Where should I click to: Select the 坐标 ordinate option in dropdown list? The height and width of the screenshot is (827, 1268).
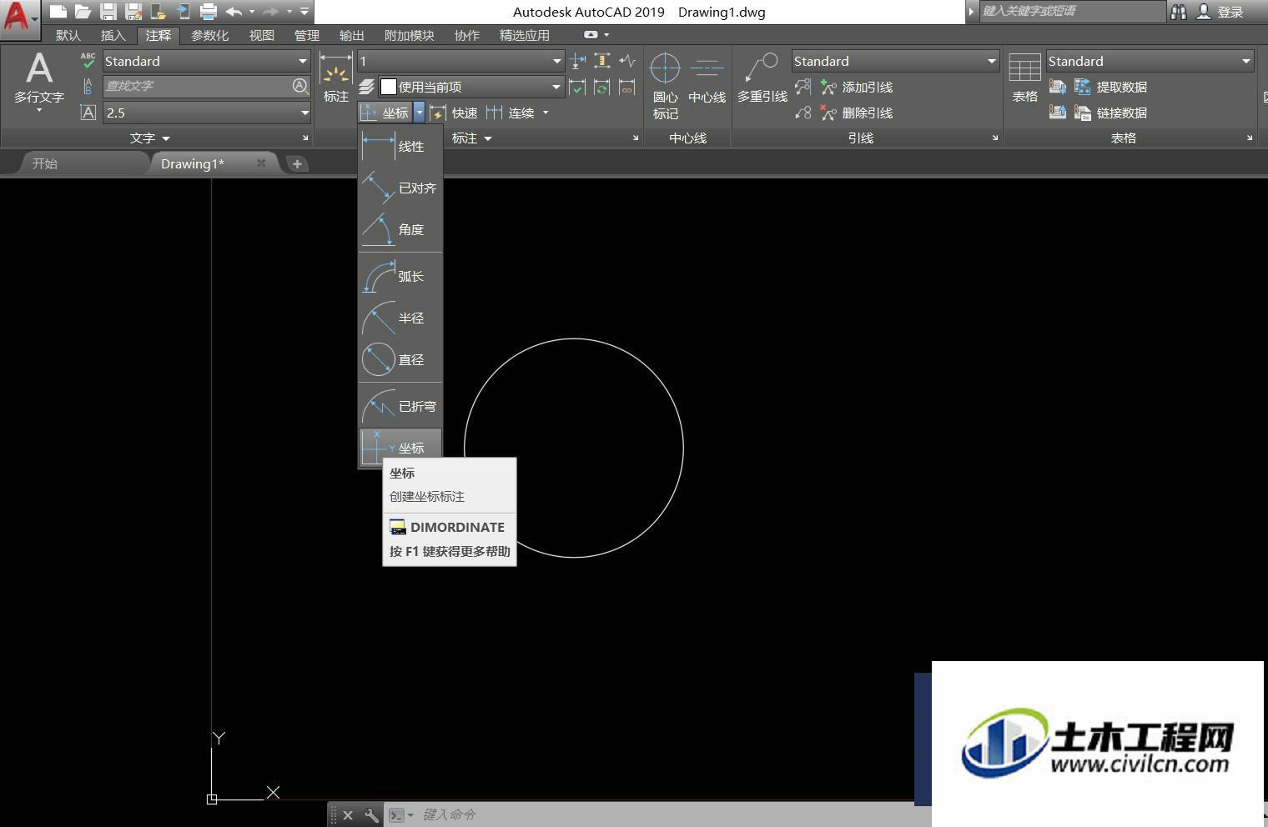[x=400, y=448]
